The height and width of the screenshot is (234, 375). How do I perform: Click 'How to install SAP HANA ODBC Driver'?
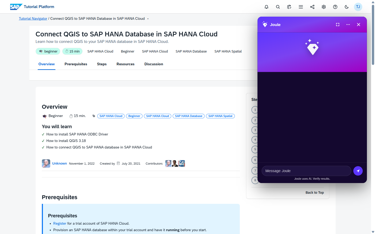pyautogui.click(x=77, y=134)
